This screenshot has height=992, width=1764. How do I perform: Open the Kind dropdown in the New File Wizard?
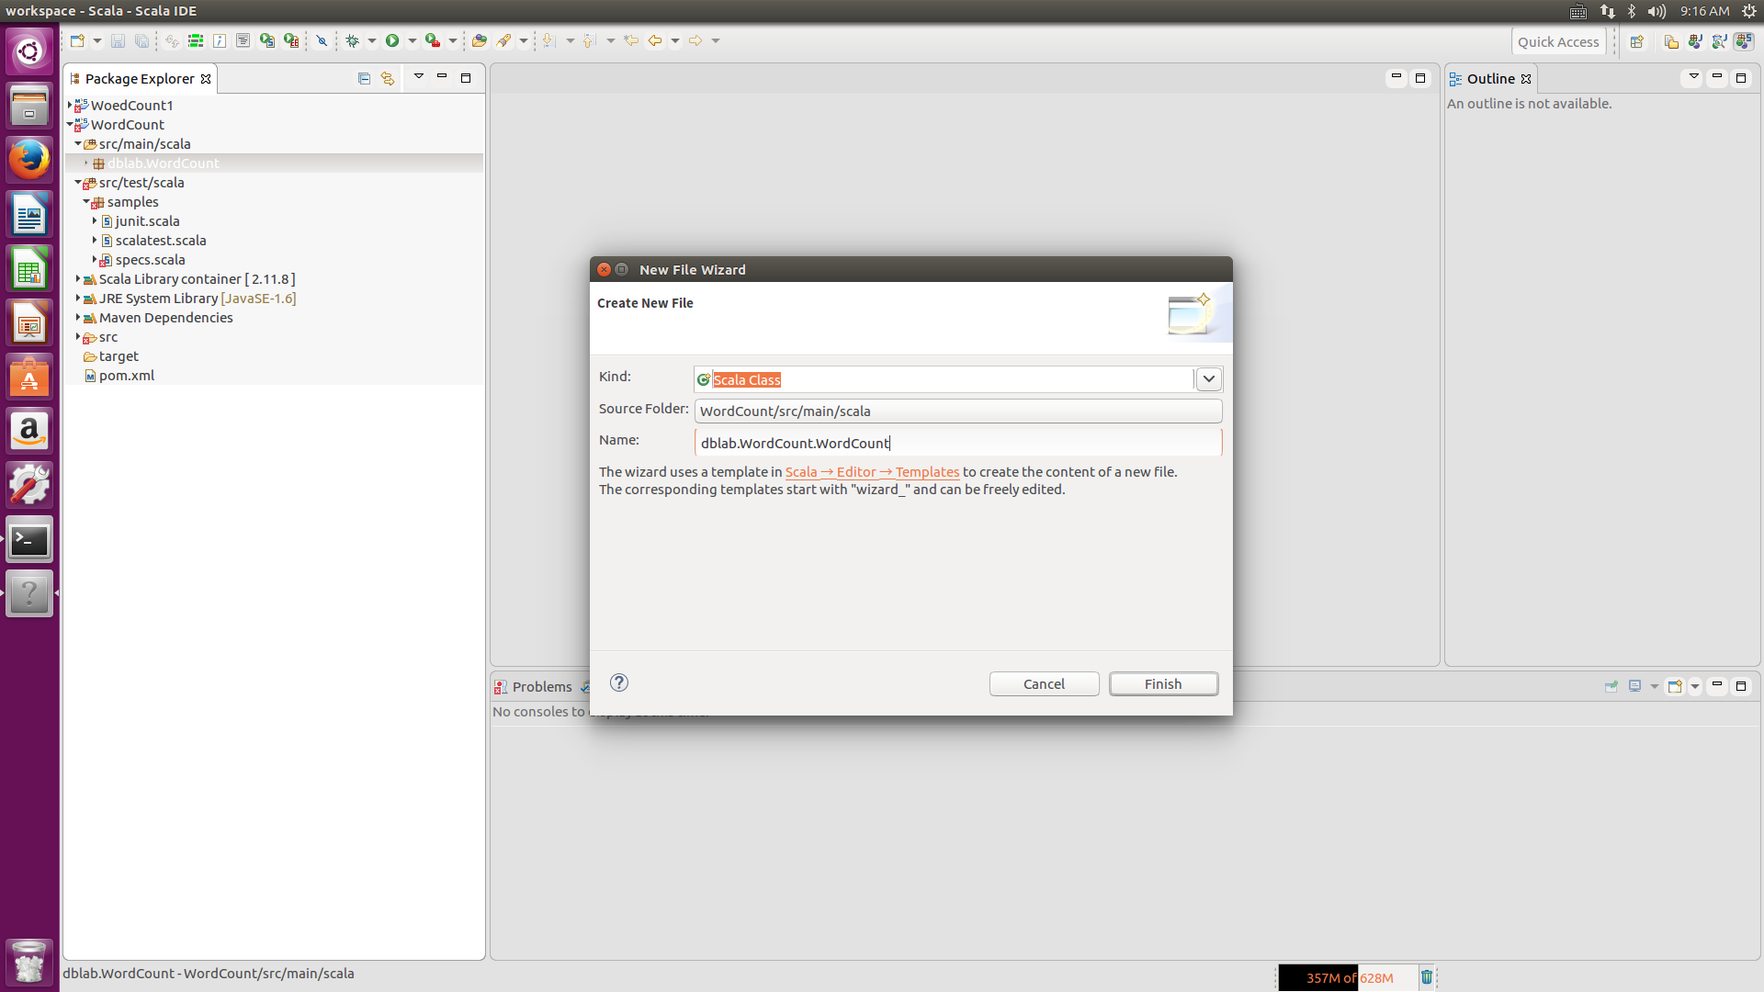(x=1208, y=378)
